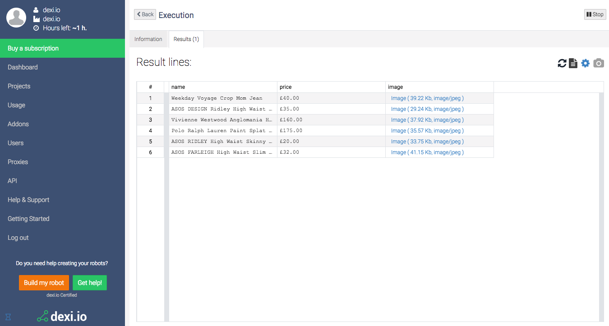Go to Addons in sidebar
609x326 pixels.
pyautogui.click(x=18, y=124)
